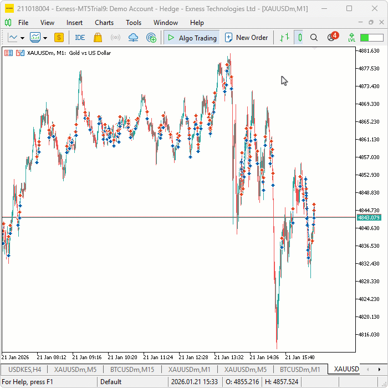Viewport: 388px width, 388px height.
Task: Click the green LVL level icon
Action: [x=351, y=38]
